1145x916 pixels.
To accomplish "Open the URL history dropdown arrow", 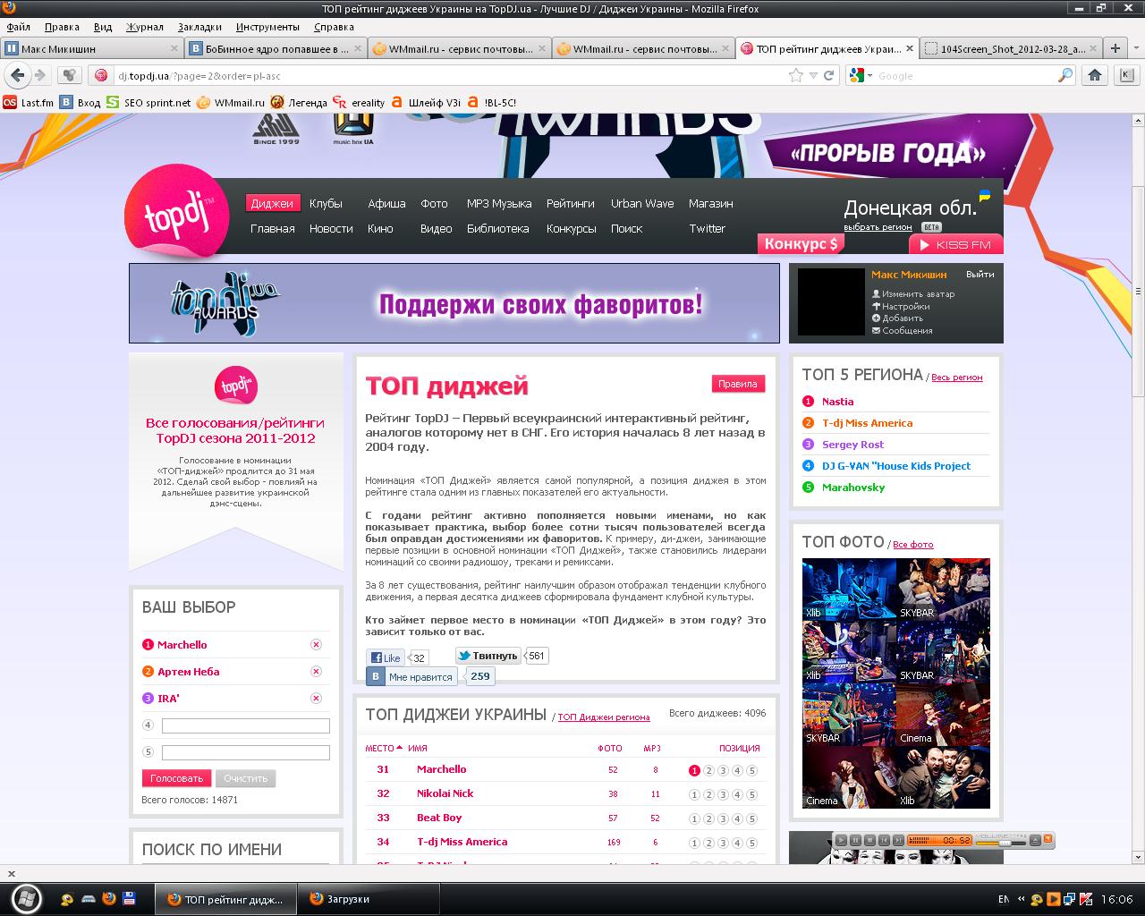I will [x=813, y=76].
